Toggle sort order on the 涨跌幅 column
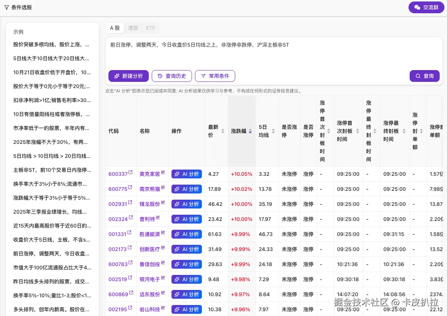 pos(250,131)
